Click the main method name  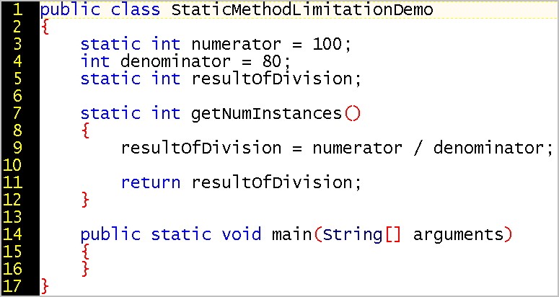(x=292, y=234)
